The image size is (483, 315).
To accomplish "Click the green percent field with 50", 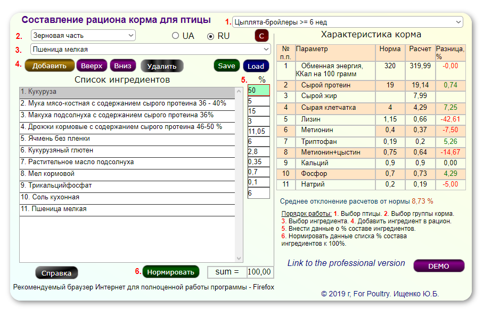I will coord(259,90).
